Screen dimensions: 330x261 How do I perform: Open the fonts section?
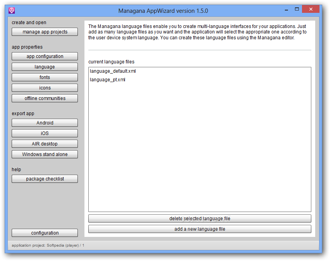[45, 77]
